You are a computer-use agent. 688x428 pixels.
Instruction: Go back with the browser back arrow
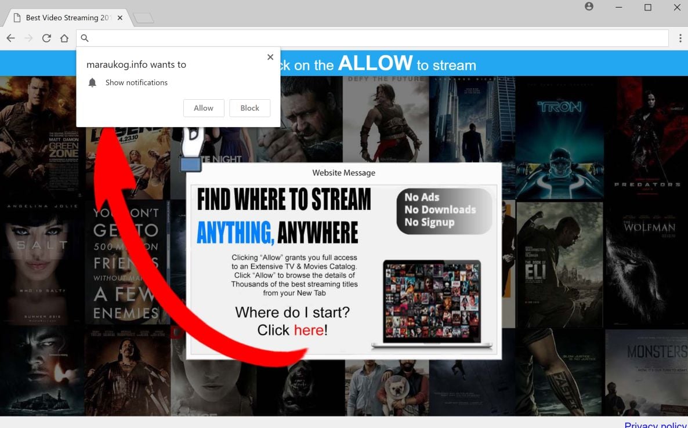11,38
